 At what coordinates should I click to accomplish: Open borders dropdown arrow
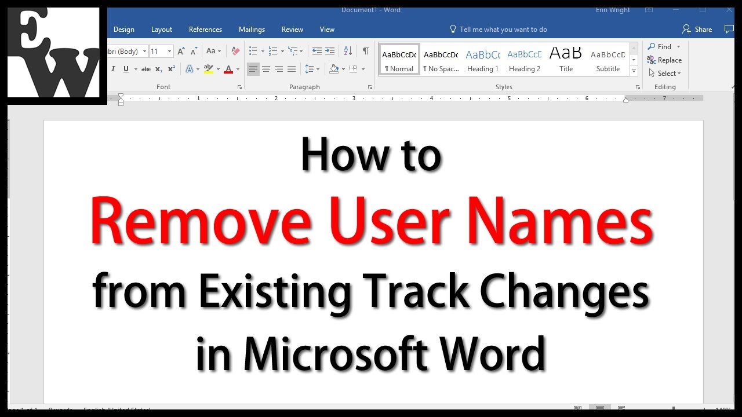point(363,69)
